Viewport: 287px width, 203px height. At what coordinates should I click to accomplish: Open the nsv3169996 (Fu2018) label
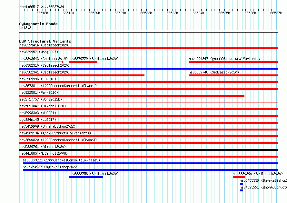[x=38, y=79]
